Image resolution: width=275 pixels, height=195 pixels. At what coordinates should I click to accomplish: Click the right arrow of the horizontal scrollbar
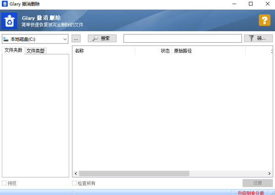tap(270, 174)
